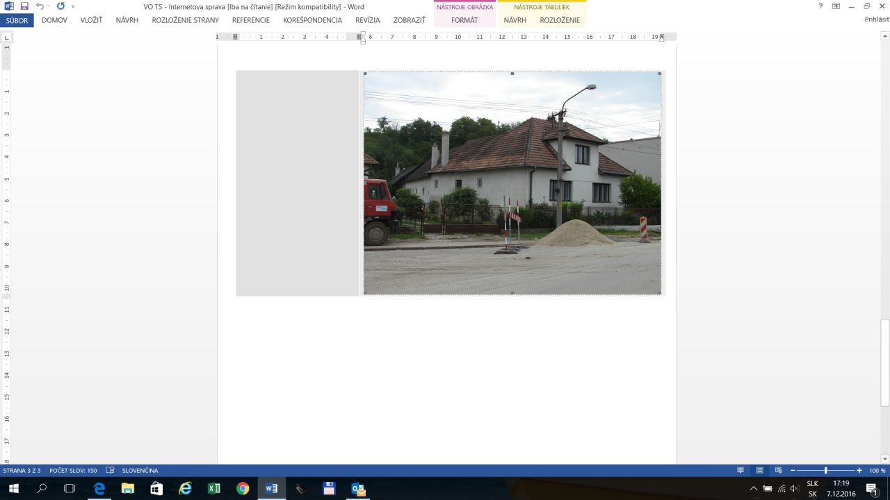Click the Wi-Fi network tray icon
The height and width of the screenshot is (500, 890).
click(x=782, y=489)
